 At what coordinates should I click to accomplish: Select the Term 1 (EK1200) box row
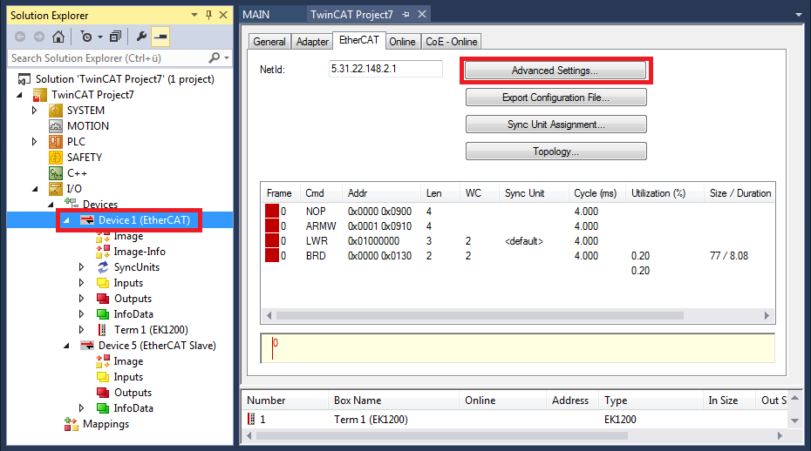pos(516,420)
